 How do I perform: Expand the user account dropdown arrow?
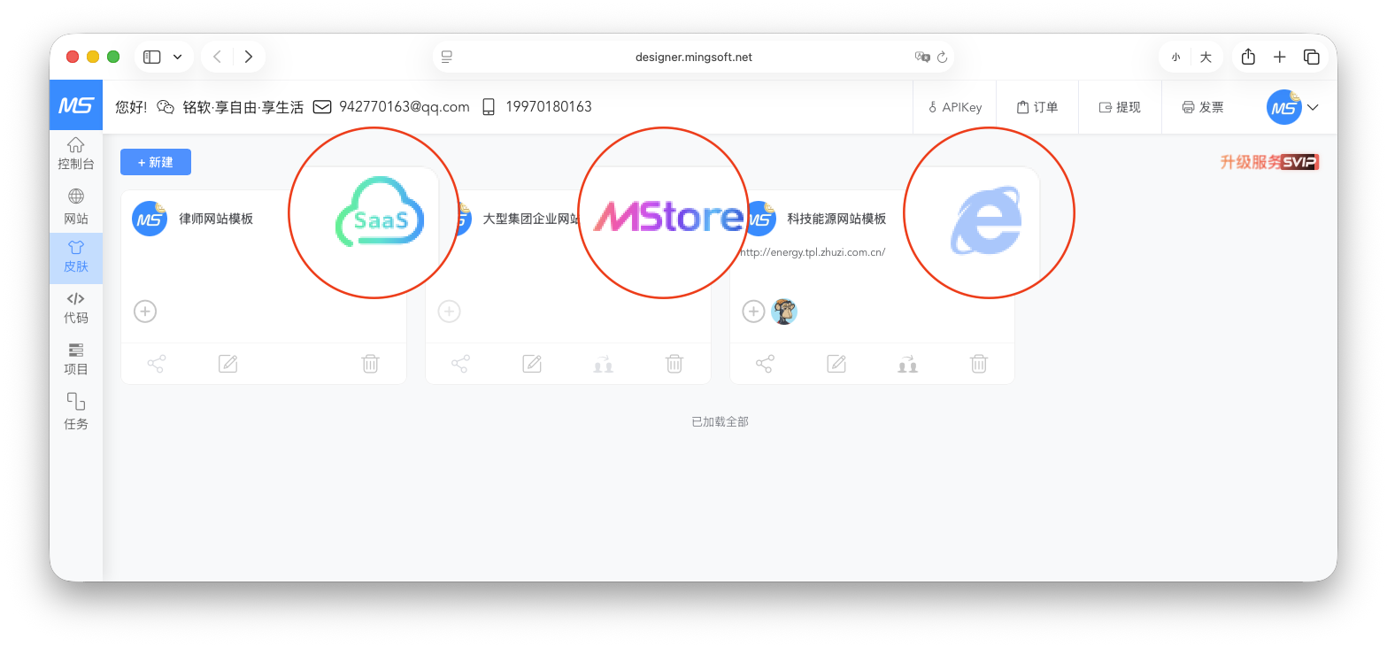[x=1313, y=107]
